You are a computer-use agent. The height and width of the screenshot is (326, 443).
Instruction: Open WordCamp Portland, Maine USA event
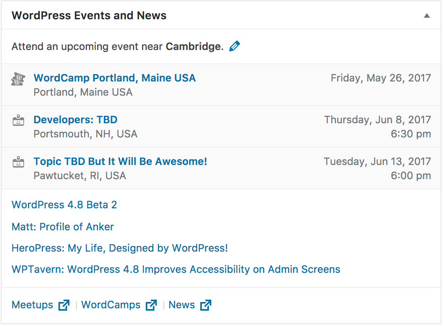point(114,78)
